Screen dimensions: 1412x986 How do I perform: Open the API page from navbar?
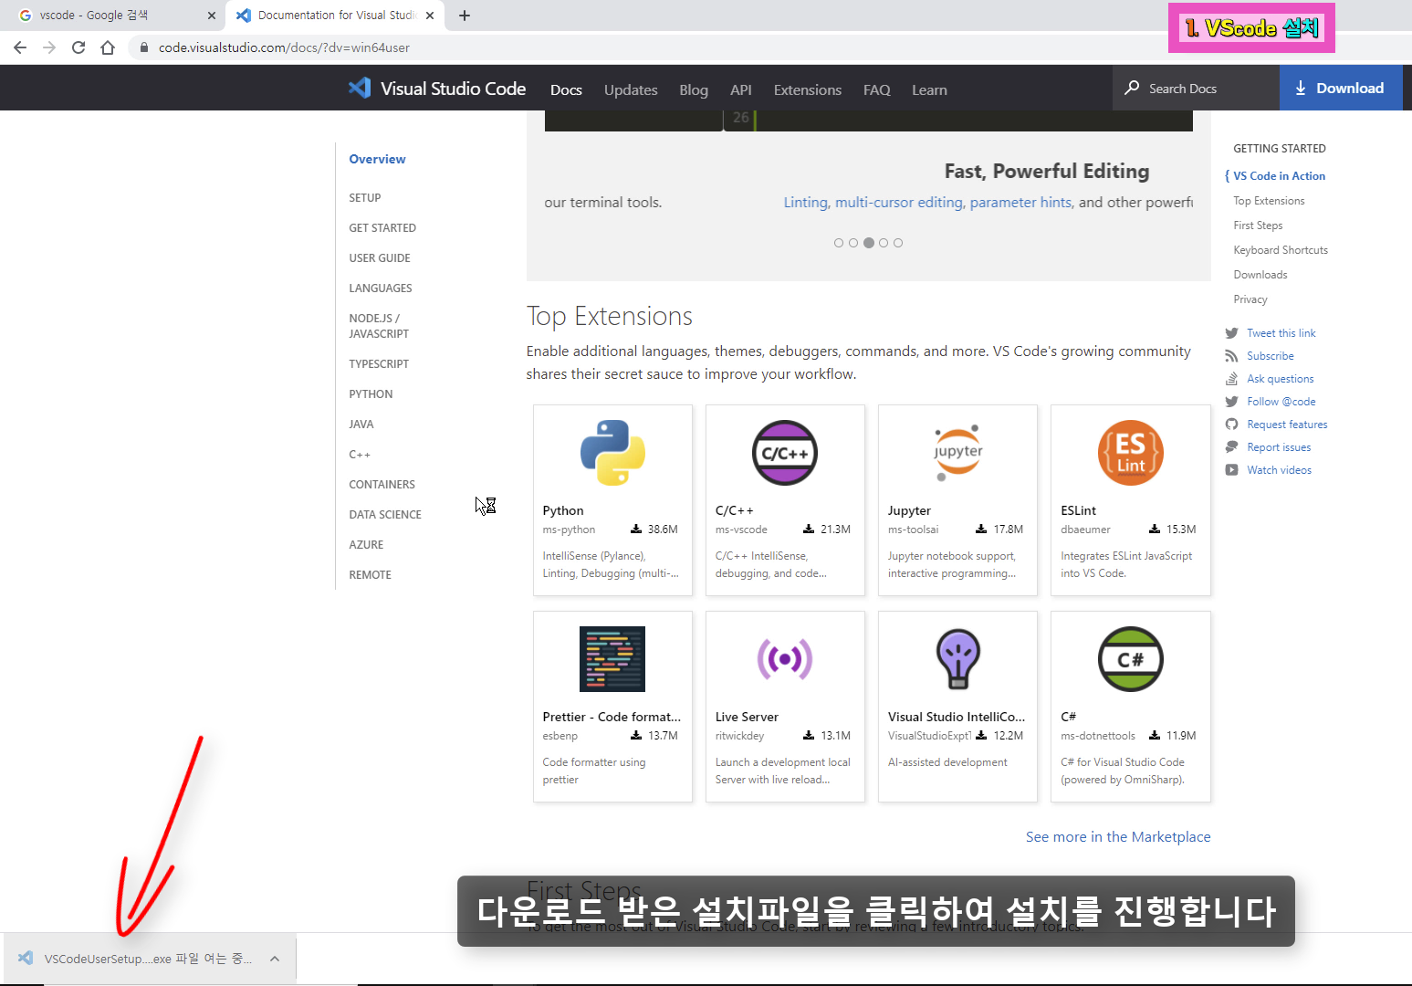741,89
